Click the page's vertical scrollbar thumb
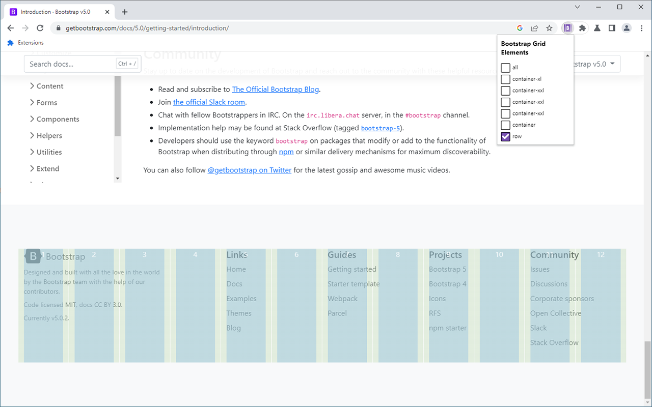652x407 pixels. 647,370
